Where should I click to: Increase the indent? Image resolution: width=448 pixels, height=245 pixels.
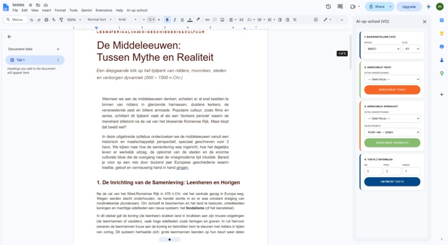tap(287, 19)
